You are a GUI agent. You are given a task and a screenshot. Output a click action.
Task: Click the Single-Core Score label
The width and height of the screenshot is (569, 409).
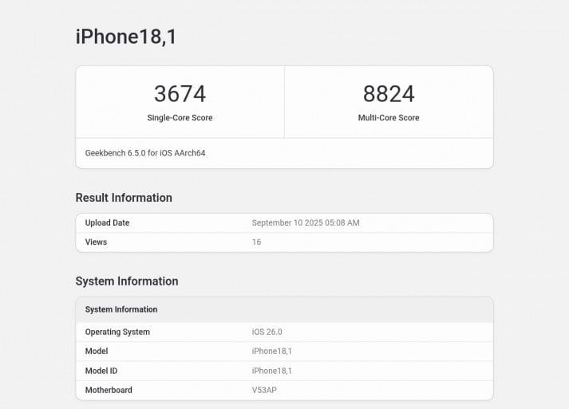(180, 117)
